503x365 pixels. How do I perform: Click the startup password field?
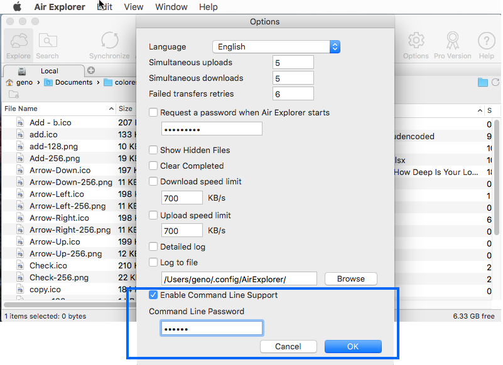tap(212, 129)
